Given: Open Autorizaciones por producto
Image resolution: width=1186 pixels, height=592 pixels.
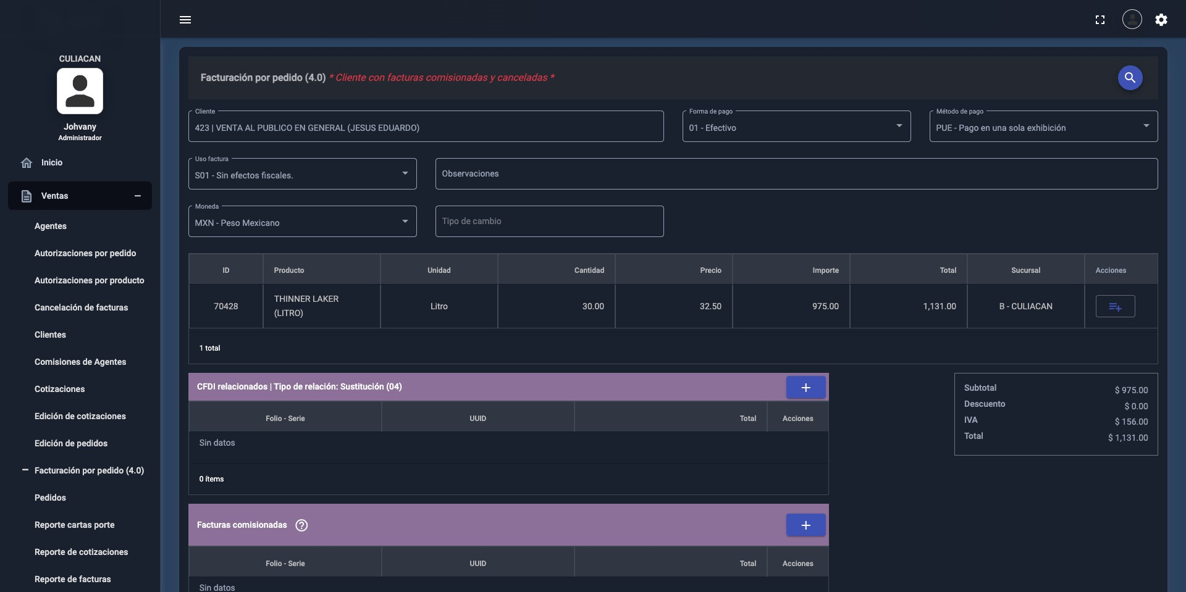Looking at the screenshot, I should [89, 280].
